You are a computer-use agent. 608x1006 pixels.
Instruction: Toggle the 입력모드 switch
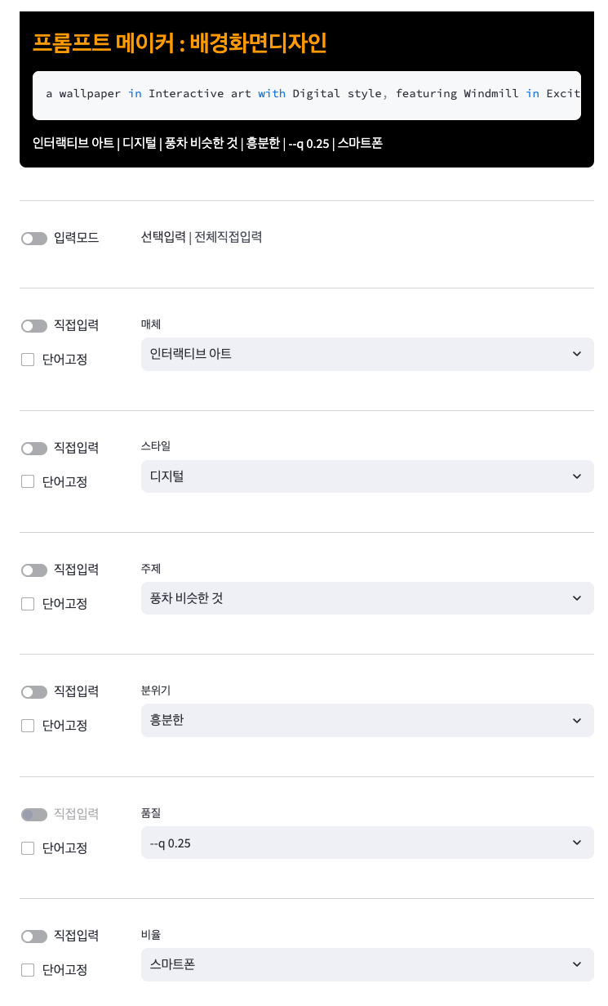pyautogui.click(x=34, y=239)
